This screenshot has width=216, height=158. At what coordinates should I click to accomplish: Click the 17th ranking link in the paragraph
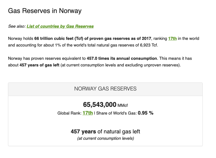(x=172, y=38)
